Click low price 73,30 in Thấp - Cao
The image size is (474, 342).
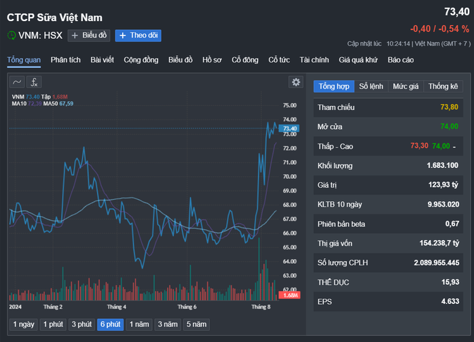pyautogui.click(x=419, y=146)
